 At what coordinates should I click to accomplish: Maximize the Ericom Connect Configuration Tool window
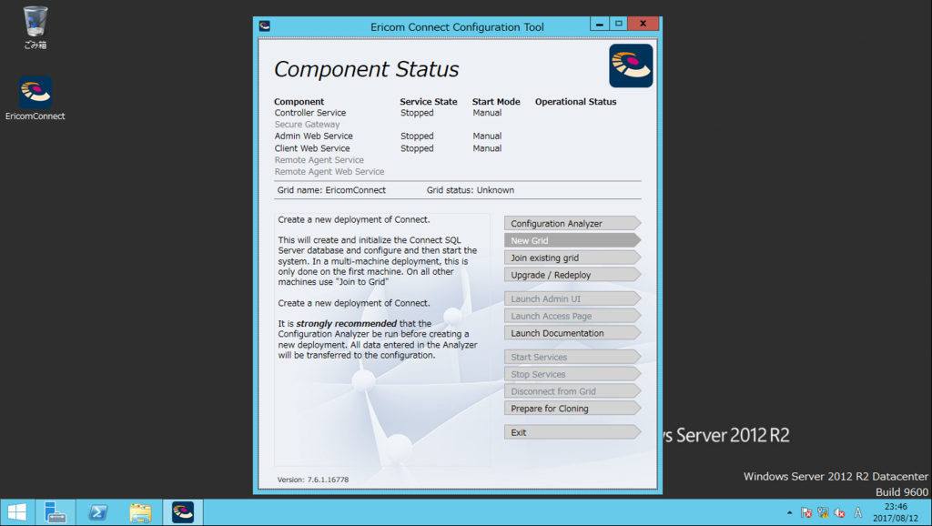pos(618,24)
